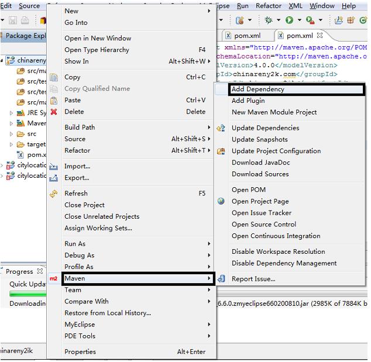Click the pom.xml file icon in explorer

point(20,154)
